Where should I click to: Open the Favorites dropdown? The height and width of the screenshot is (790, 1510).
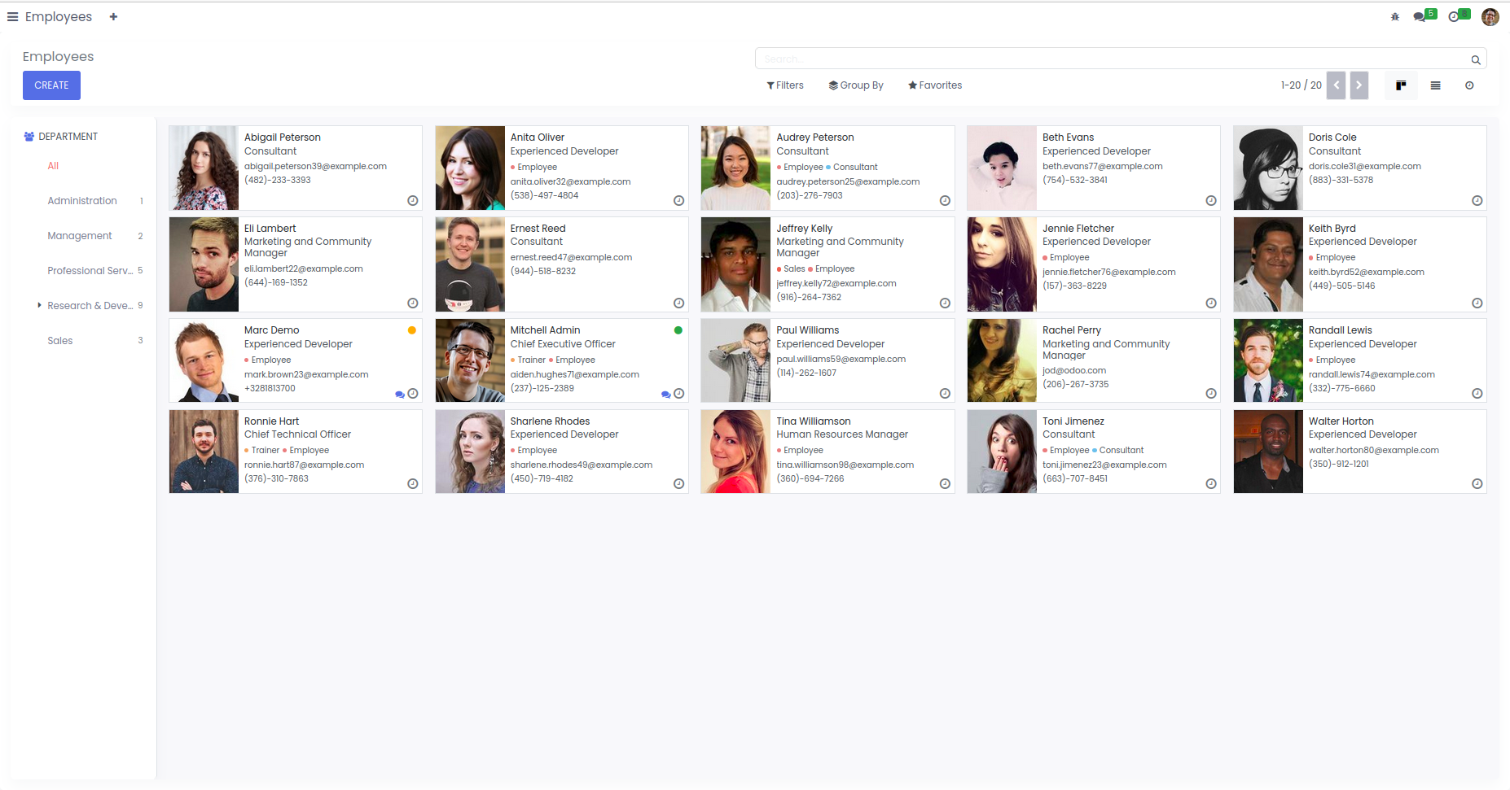935,85
